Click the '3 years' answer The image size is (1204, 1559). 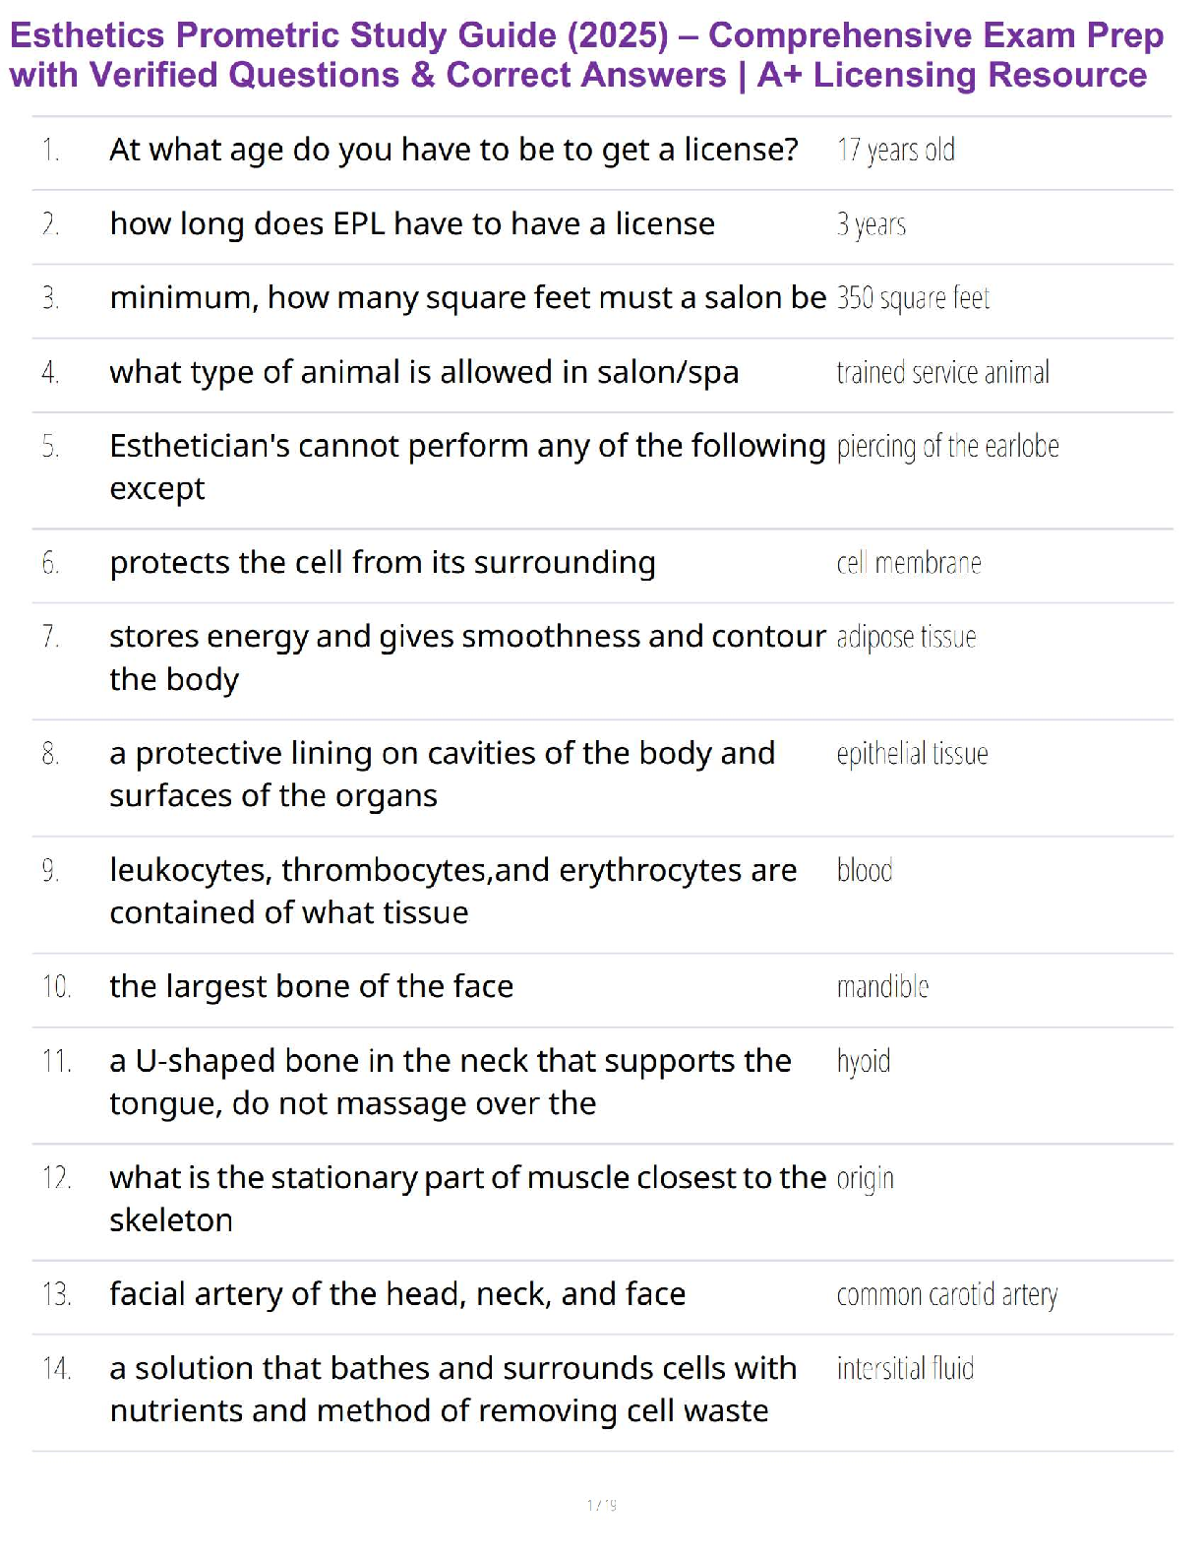(872, 225)
